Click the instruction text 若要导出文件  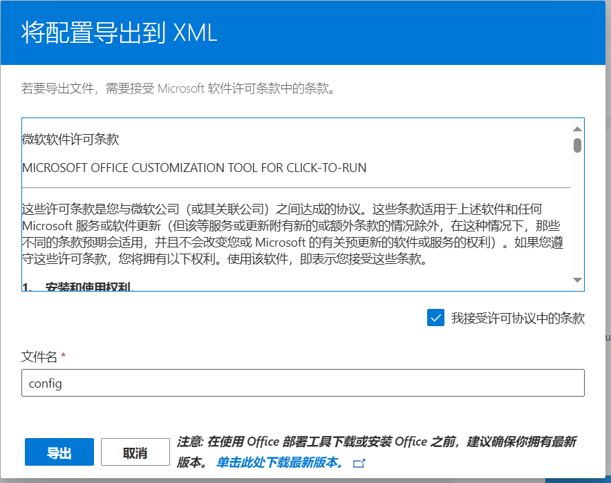pos(178,88)
